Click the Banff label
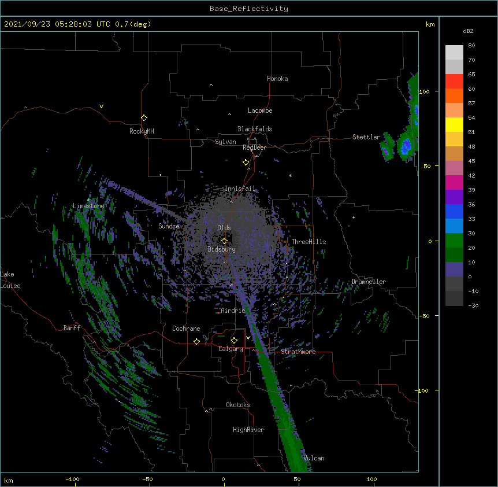Image resolution: width=498 pixels, height=487 pixels. tap(72, 328)
